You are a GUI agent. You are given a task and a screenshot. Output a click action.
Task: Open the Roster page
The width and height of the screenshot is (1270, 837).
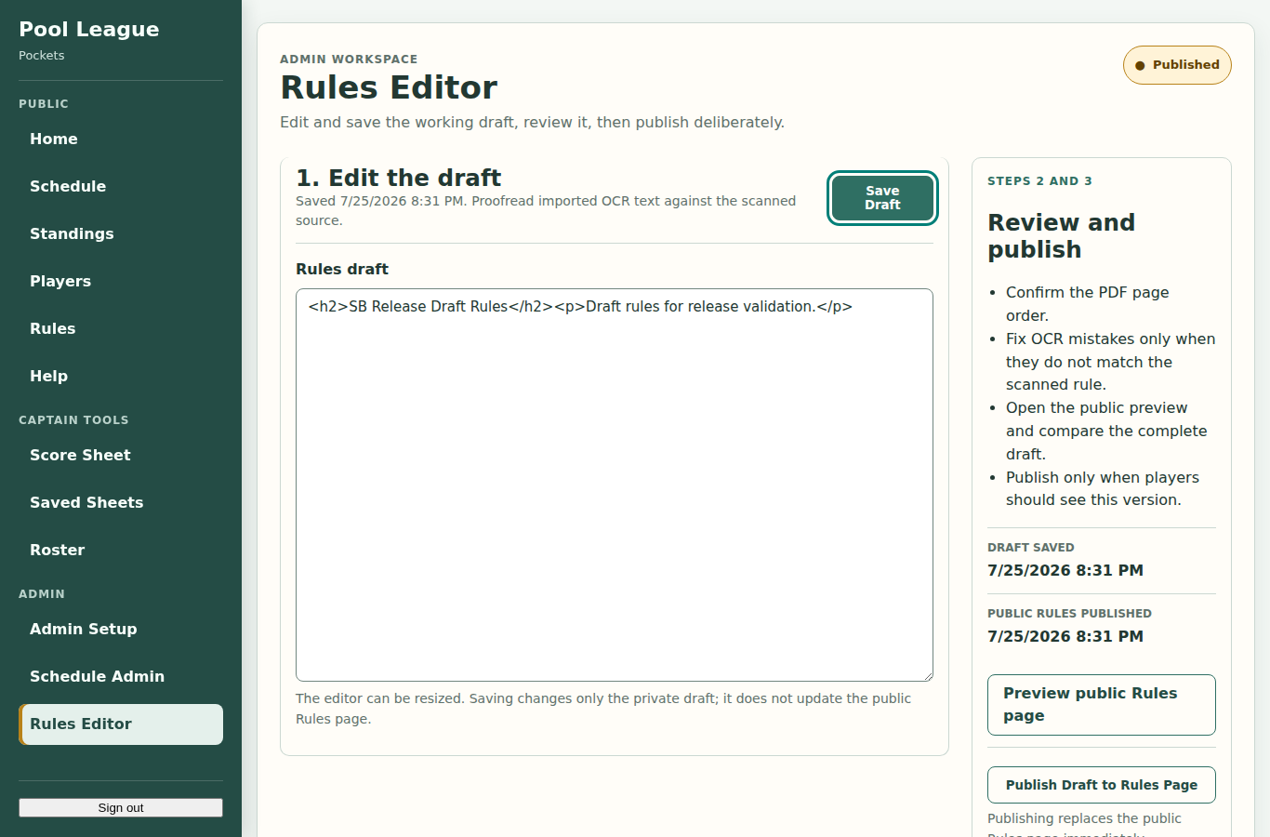coord(121,550)
